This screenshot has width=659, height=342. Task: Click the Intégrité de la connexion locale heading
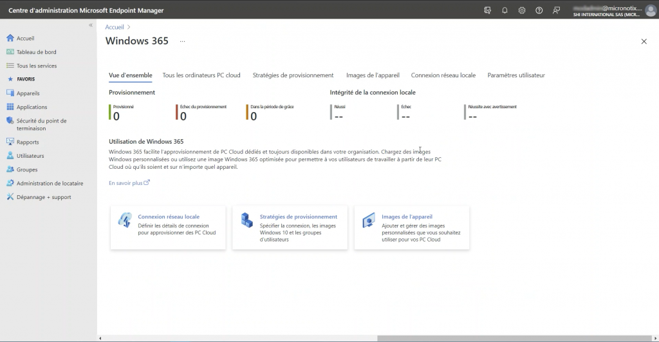pos(373,93)
